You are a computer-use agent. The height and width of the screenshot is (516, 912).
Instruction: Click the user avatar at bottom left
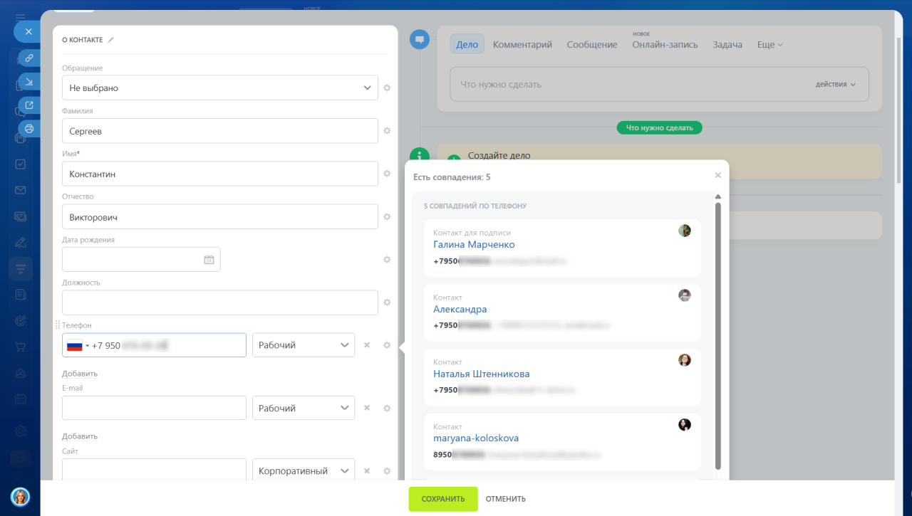tap(20, 496)
